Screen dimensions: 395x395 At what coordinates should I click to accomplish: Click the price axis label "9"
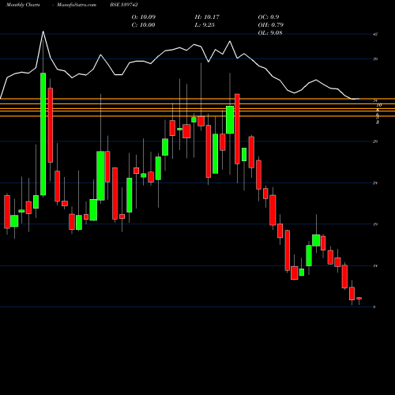coord(374,307)
